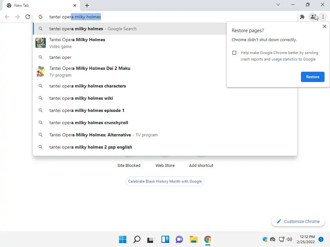The width and height of the screenshot is (330, 247).
Task: Open the Chrome profile avatar icon
Action: (313, 17)
